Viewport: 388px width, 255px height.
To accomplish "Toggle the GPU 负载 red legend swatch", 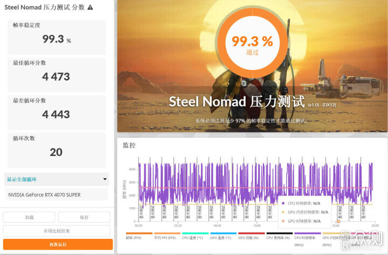I will coord(252,233).
